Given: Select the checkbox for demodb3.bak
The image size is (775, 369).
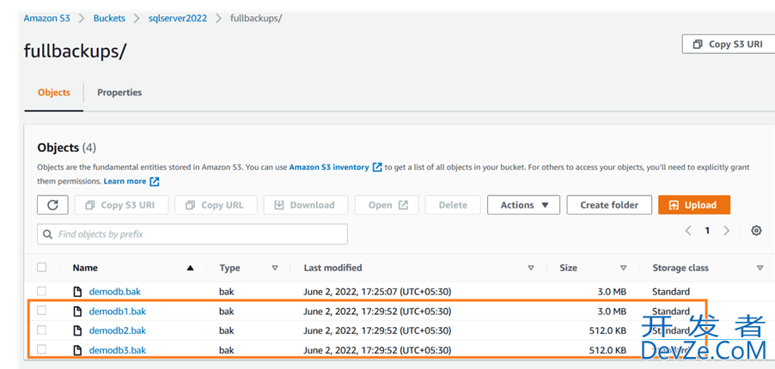Looking at the screenshot, I should tap(41, 349).
